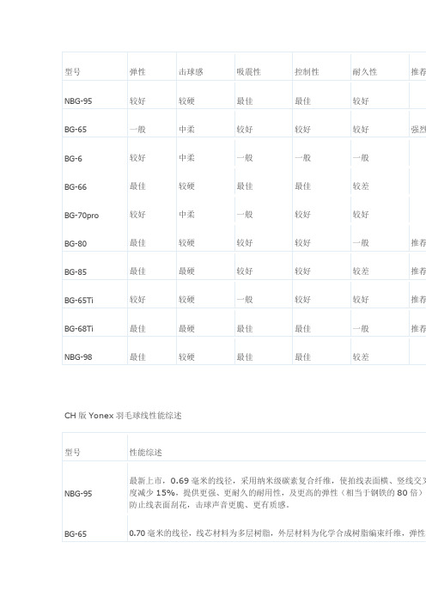Screen dimensions: 426x603
Task: Select the BG-66 model name
Action: [76, 187]
